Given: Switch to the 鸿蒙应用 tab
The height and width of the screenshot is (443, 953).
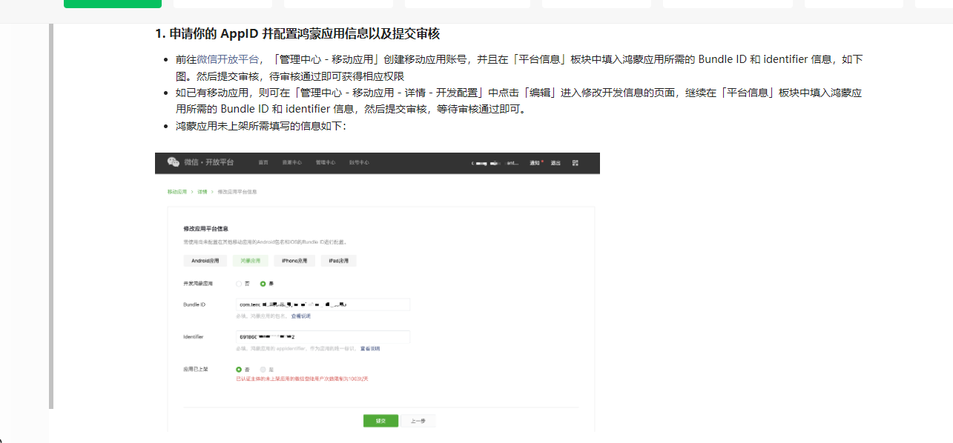Looking at the screenshot, I should 250,261.
